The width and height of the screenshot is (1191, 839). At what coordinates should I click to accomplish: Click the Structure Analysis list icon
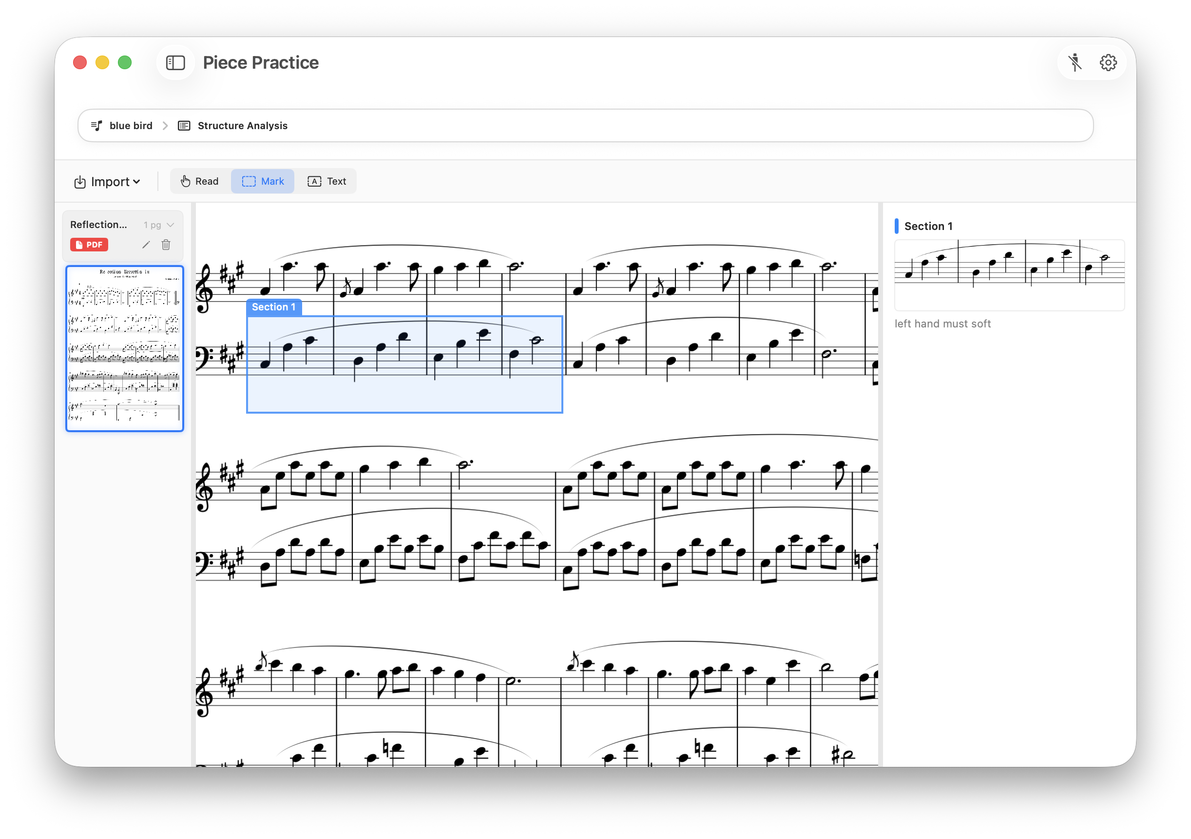coord(184,126)
